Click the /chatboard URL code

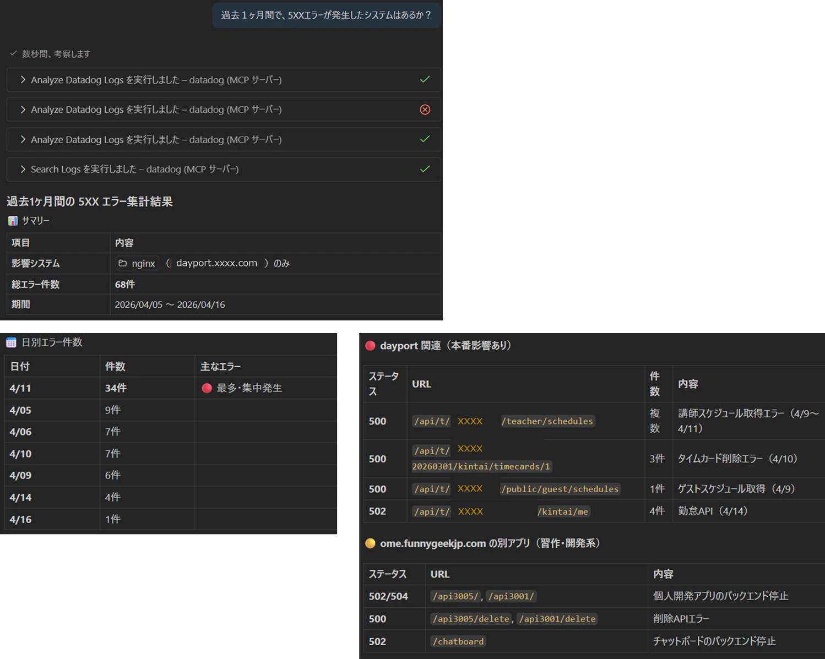tap(458, 641)
